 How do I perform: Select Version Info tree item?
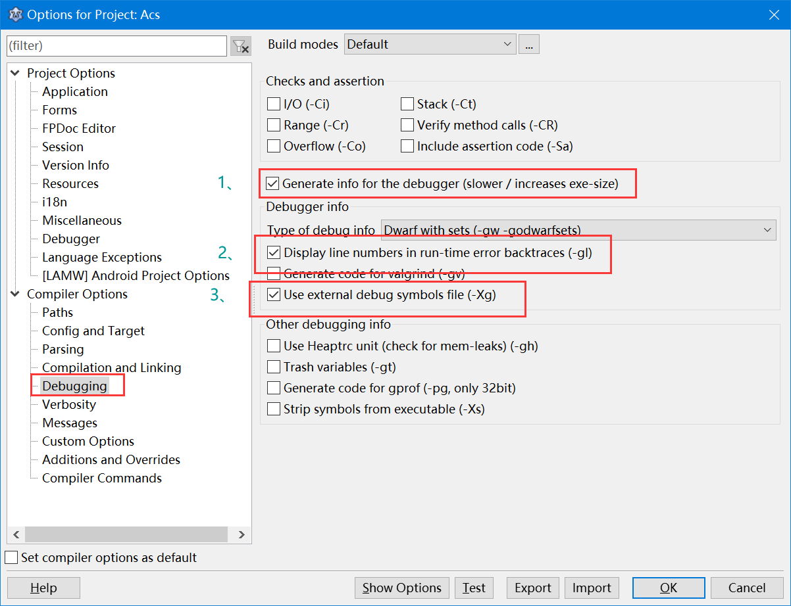tap(76, 165)
